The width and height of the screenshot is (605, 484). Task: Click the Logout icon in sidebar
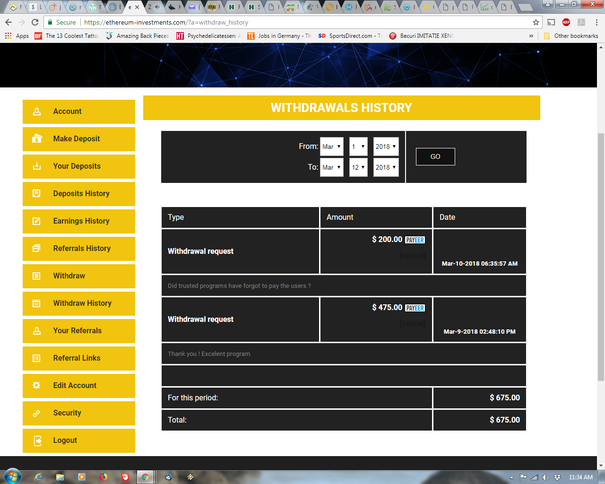pos(37,441)
